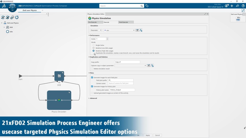Click the Copy prefix input field

tap(127, 62)
